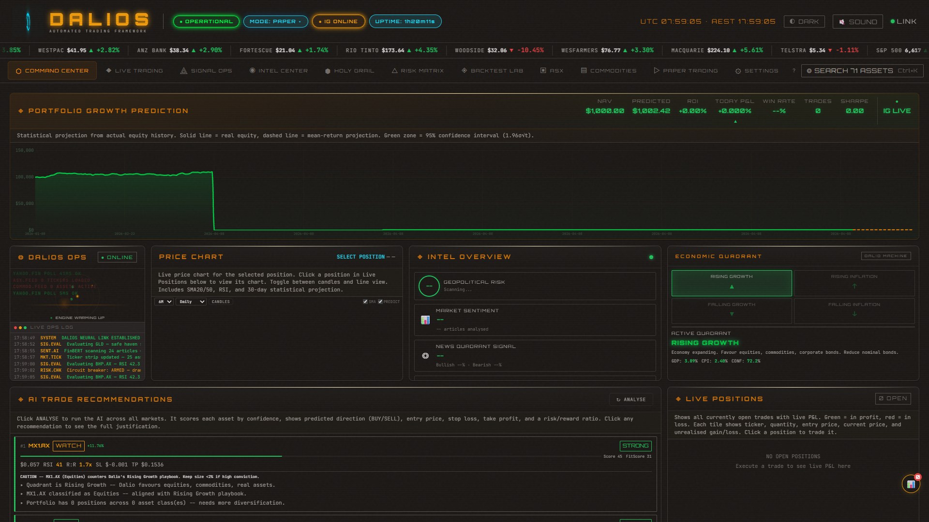Viewport: 929px width, 522px height.
Task: Select the ASX square icon in navigation
Action: (x=543, y=71)
